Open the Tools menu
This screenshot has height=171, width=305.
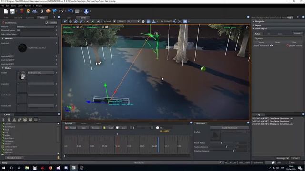point(13,6)
